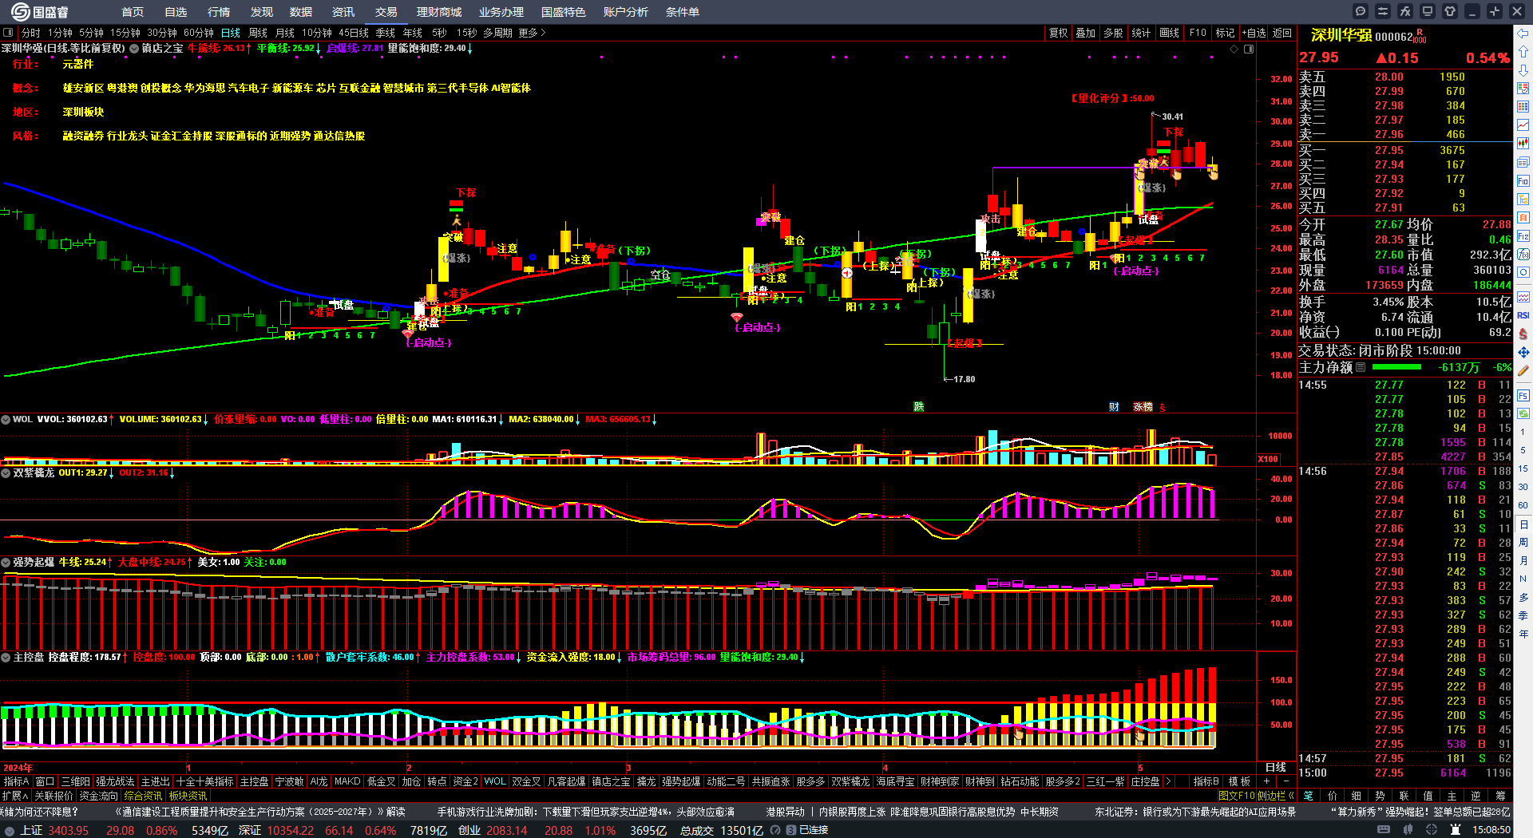Screen dimensions: 1533x838
Task: Open the settings sliders icon in title bar
Action: (x=1383, y=11)
